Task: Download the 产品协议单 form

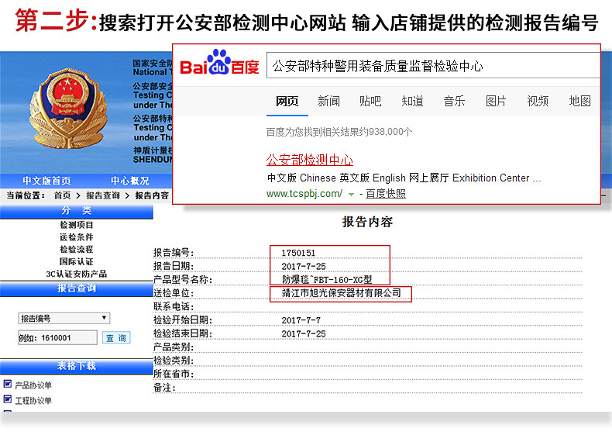Action: (x=33, y=385)
